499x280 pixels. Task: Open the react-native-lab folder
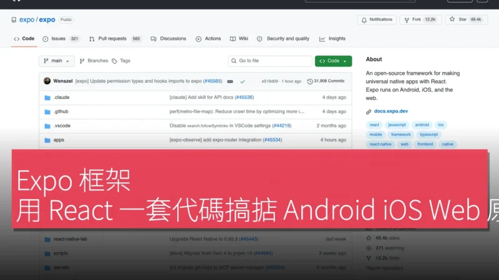(x=70, y=239)
